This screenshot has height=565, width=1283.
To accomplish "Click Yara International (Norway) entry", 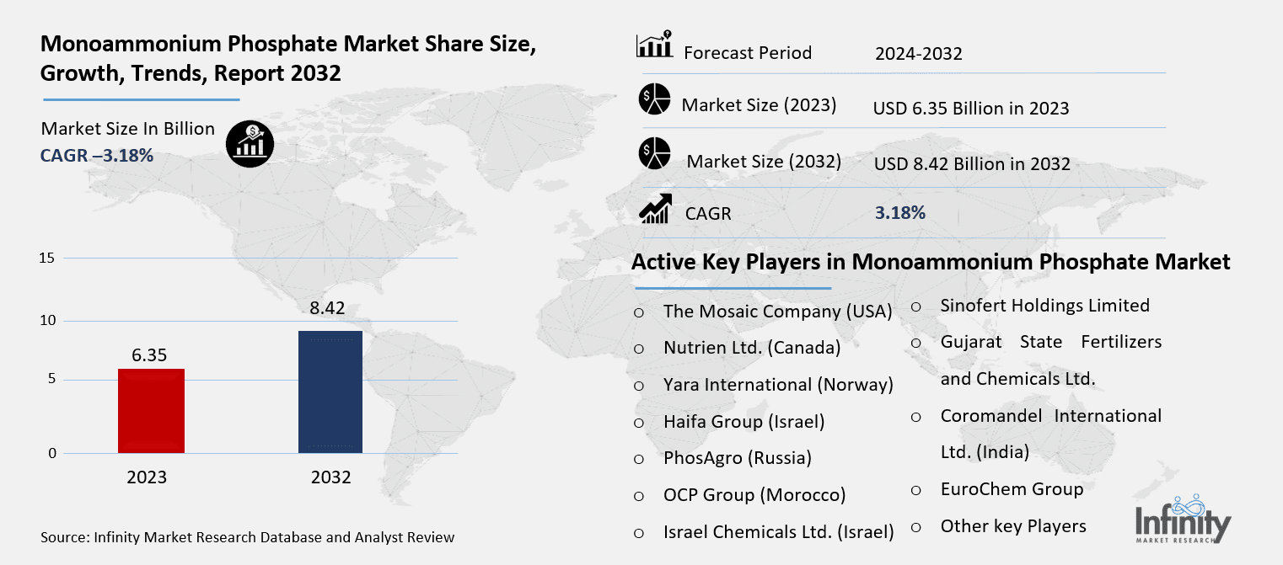I will [x=777, y=385].
